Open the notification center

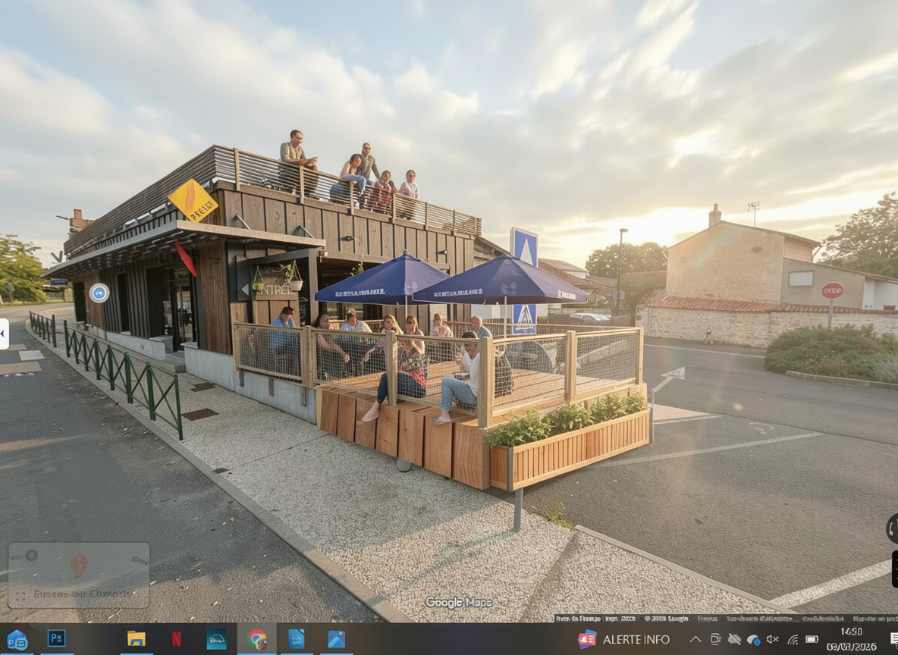tap(894, 639)
